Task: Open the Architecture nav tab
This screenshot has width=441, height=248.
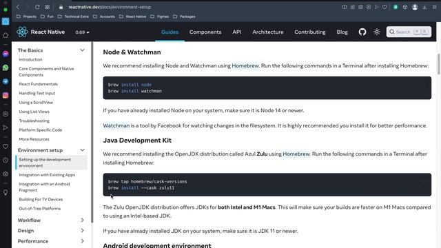Action: tap(268, 32)
